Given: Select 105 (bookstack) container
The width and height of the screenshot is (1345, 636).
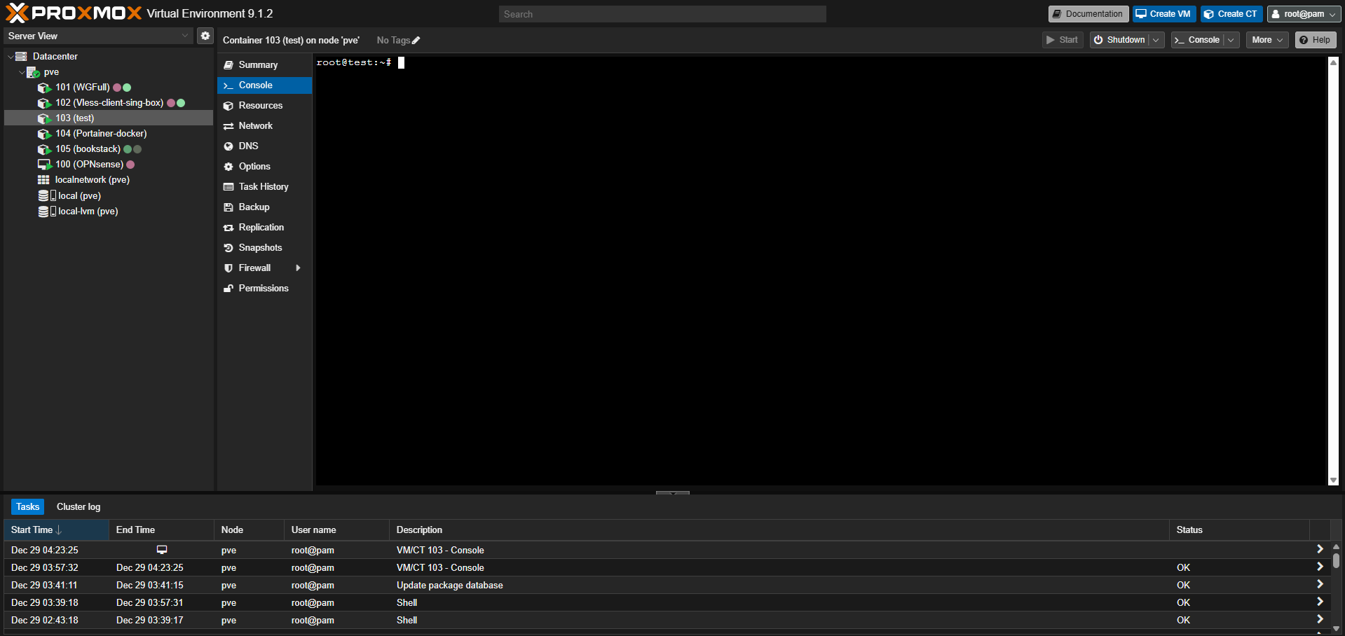Looking at the screenshot, I should click(x=109, y=149).
